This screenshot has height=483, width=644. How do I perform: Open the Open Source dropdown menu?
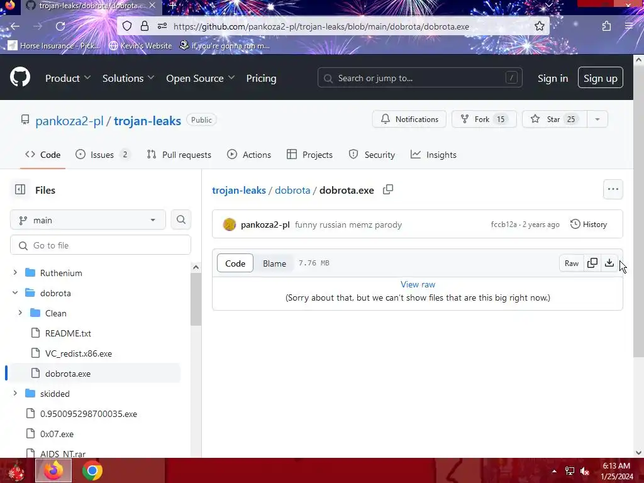200,78
